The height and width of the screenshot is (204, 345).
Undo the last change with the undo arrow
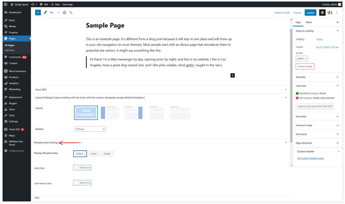(x=52, y=12)
